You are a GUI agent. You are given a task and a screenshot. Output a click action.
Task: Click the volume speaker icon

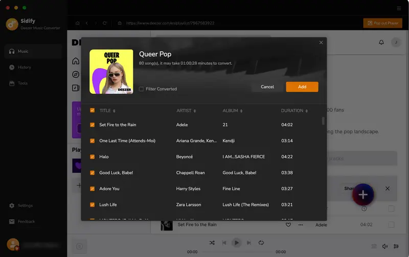pyautogui.click(x=385, y=246)
